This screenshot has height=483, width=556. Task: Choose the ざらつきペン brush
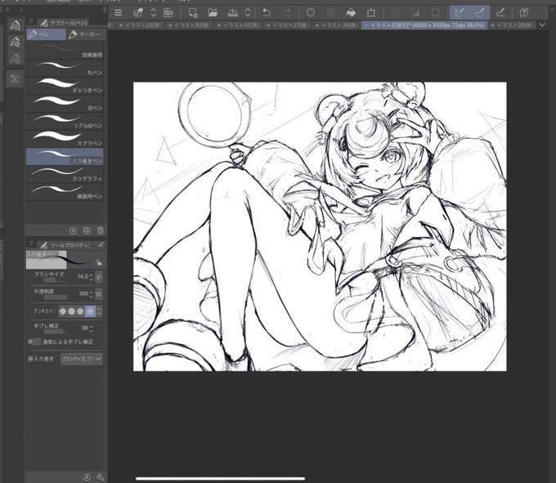(65, 86)
